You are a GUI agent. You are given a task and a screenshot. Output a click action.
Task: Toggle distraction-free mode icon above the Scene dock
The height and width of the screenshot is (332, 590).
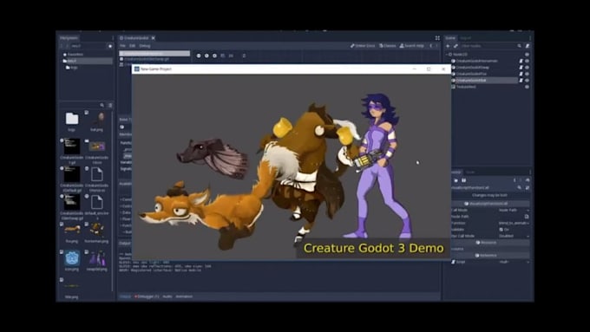437,38
